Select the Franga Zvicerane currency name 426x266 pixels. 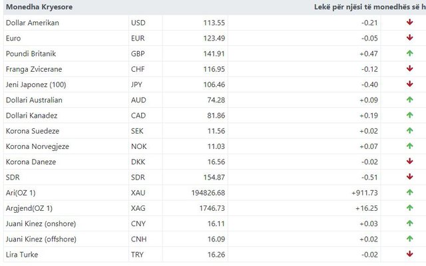(34, 69)
